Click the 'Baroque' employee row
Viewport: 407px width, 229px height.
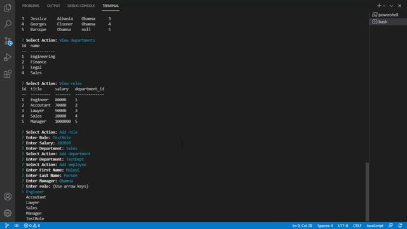(66, 30)
